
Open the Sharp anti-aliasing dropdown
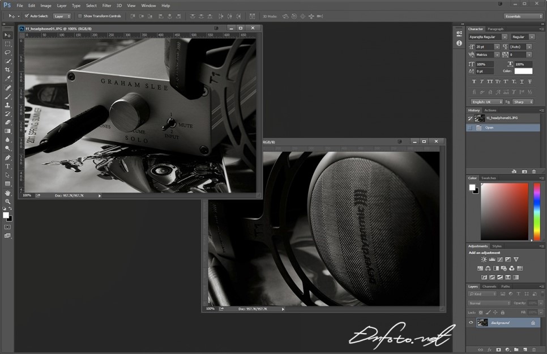[523, 102]
